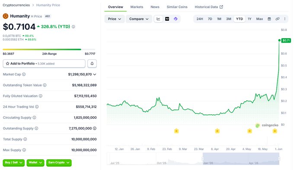This screenshot has width=294, height=170.
Task: Switch to the Markets tab
Action: pyautogui.click(x=137, y=7)
